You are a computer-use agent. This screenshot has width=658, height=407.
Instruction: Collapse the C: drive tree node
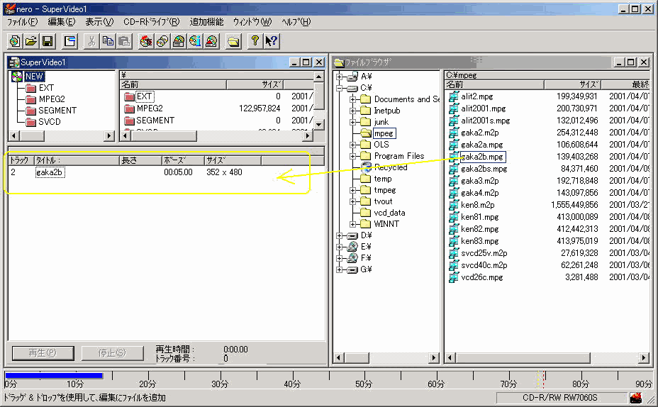pos(340,88)
